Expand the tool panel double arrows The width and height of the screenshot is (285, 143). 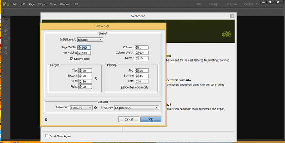[x=4, y=17]
